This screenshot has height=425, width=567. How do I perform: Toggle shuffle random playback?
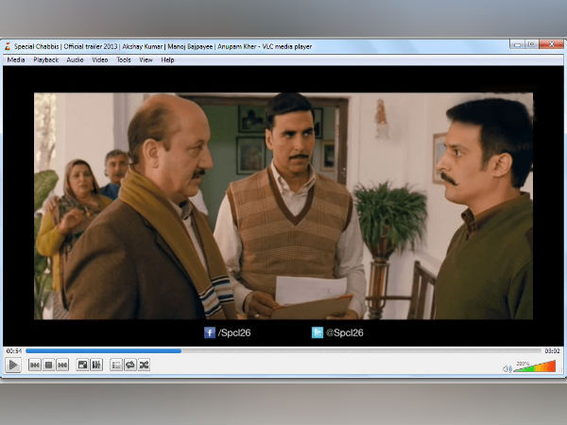[x=145, y=365]
